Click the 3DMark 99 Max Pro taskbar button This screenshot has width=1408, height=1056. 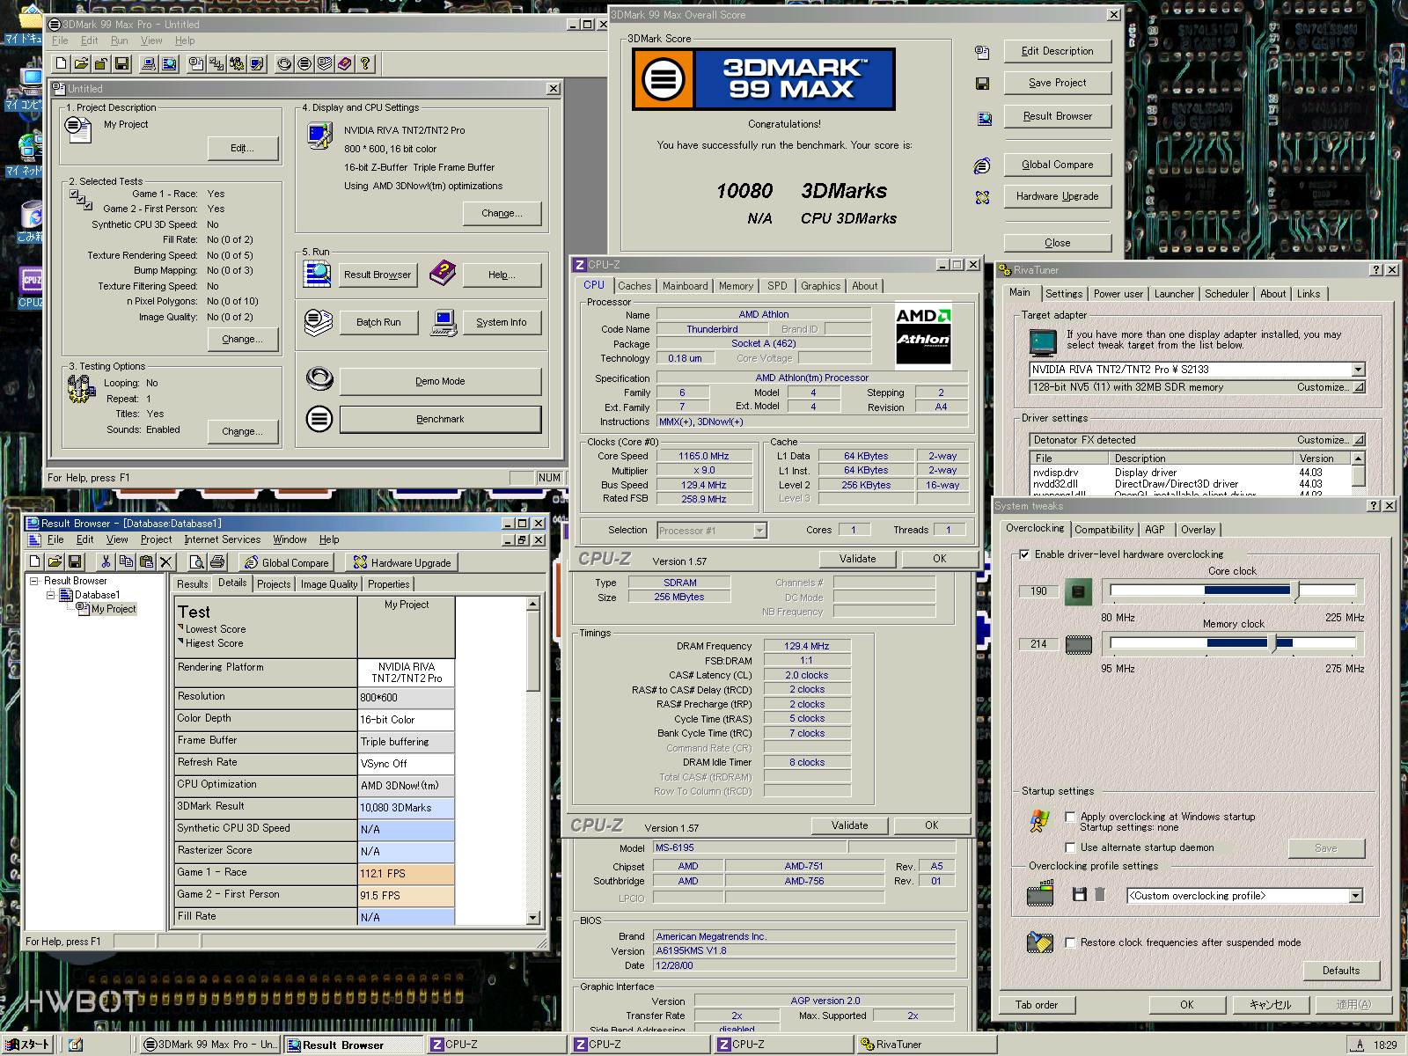(209, 1045)
